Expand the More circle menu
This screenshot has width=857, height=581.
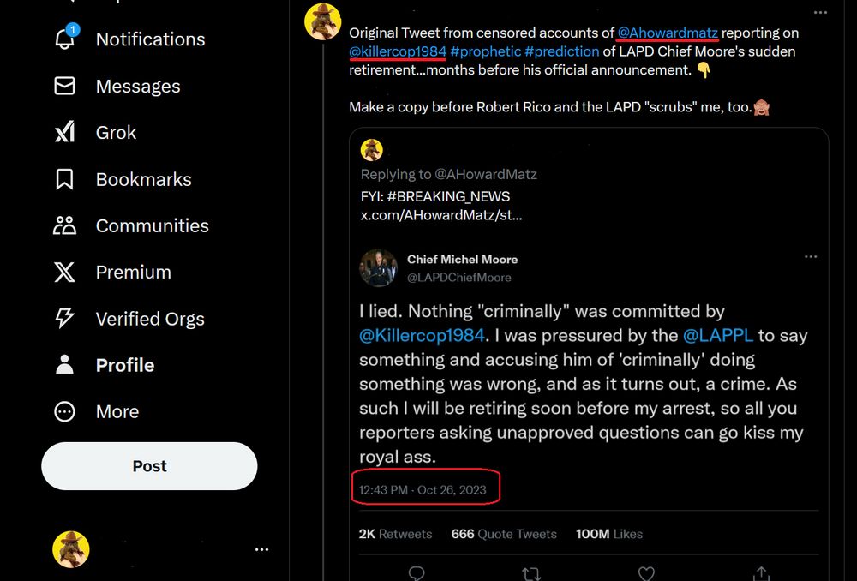(65, 411)
